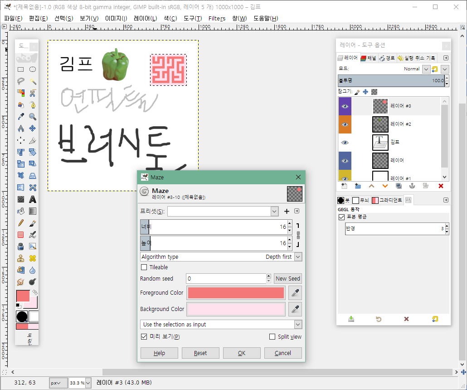This screenshot has width=467, height=390.
Task: Click the Random seed input field
Action: click(226, 278)
